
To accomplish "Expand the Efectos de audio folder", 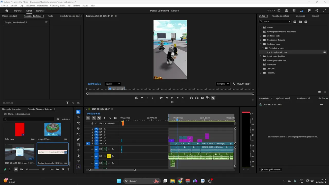I will [x=261, y=36].
